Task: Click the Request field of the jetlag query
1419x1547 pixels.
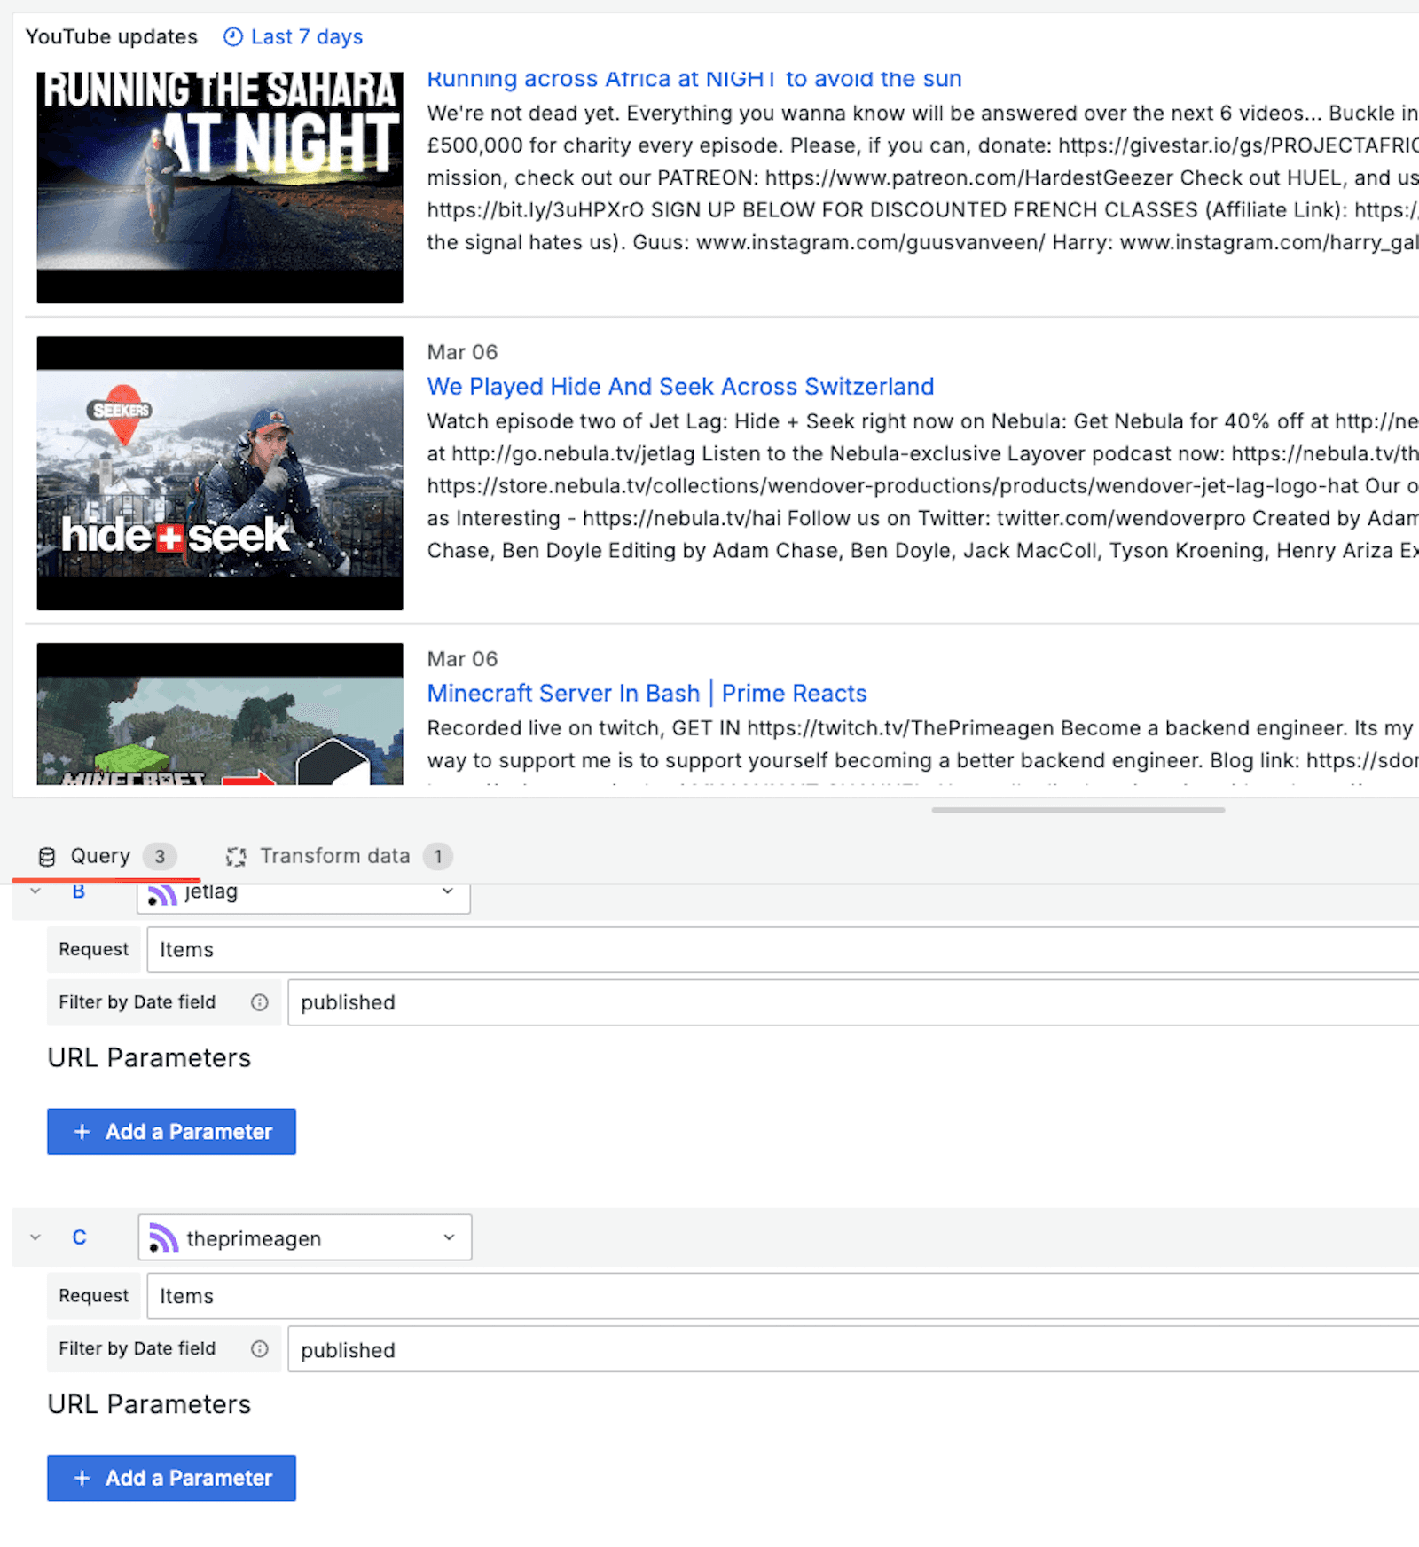Action: pyautogui.click(x=782, y=950)
